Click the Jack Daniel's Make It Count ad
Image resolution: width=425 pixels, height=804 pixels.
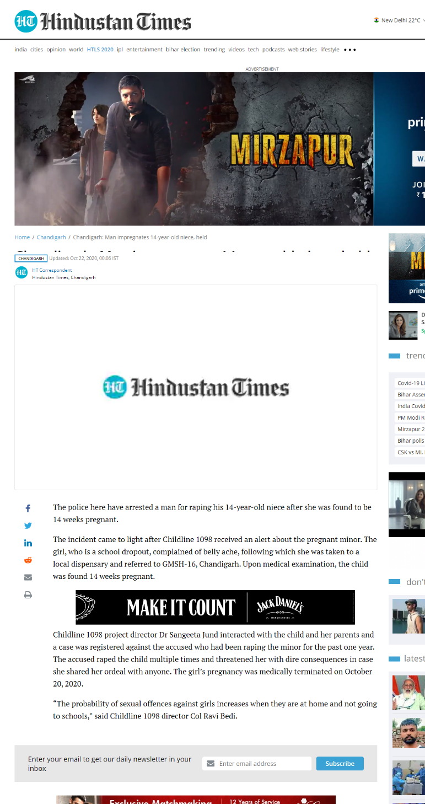tap(215, 607)
